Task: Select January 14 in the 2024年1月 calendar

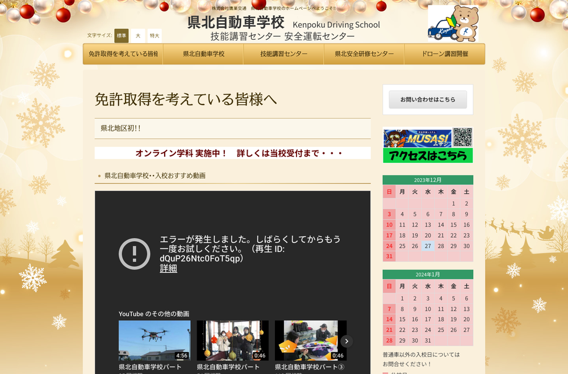Action: [x=390, y=320]
